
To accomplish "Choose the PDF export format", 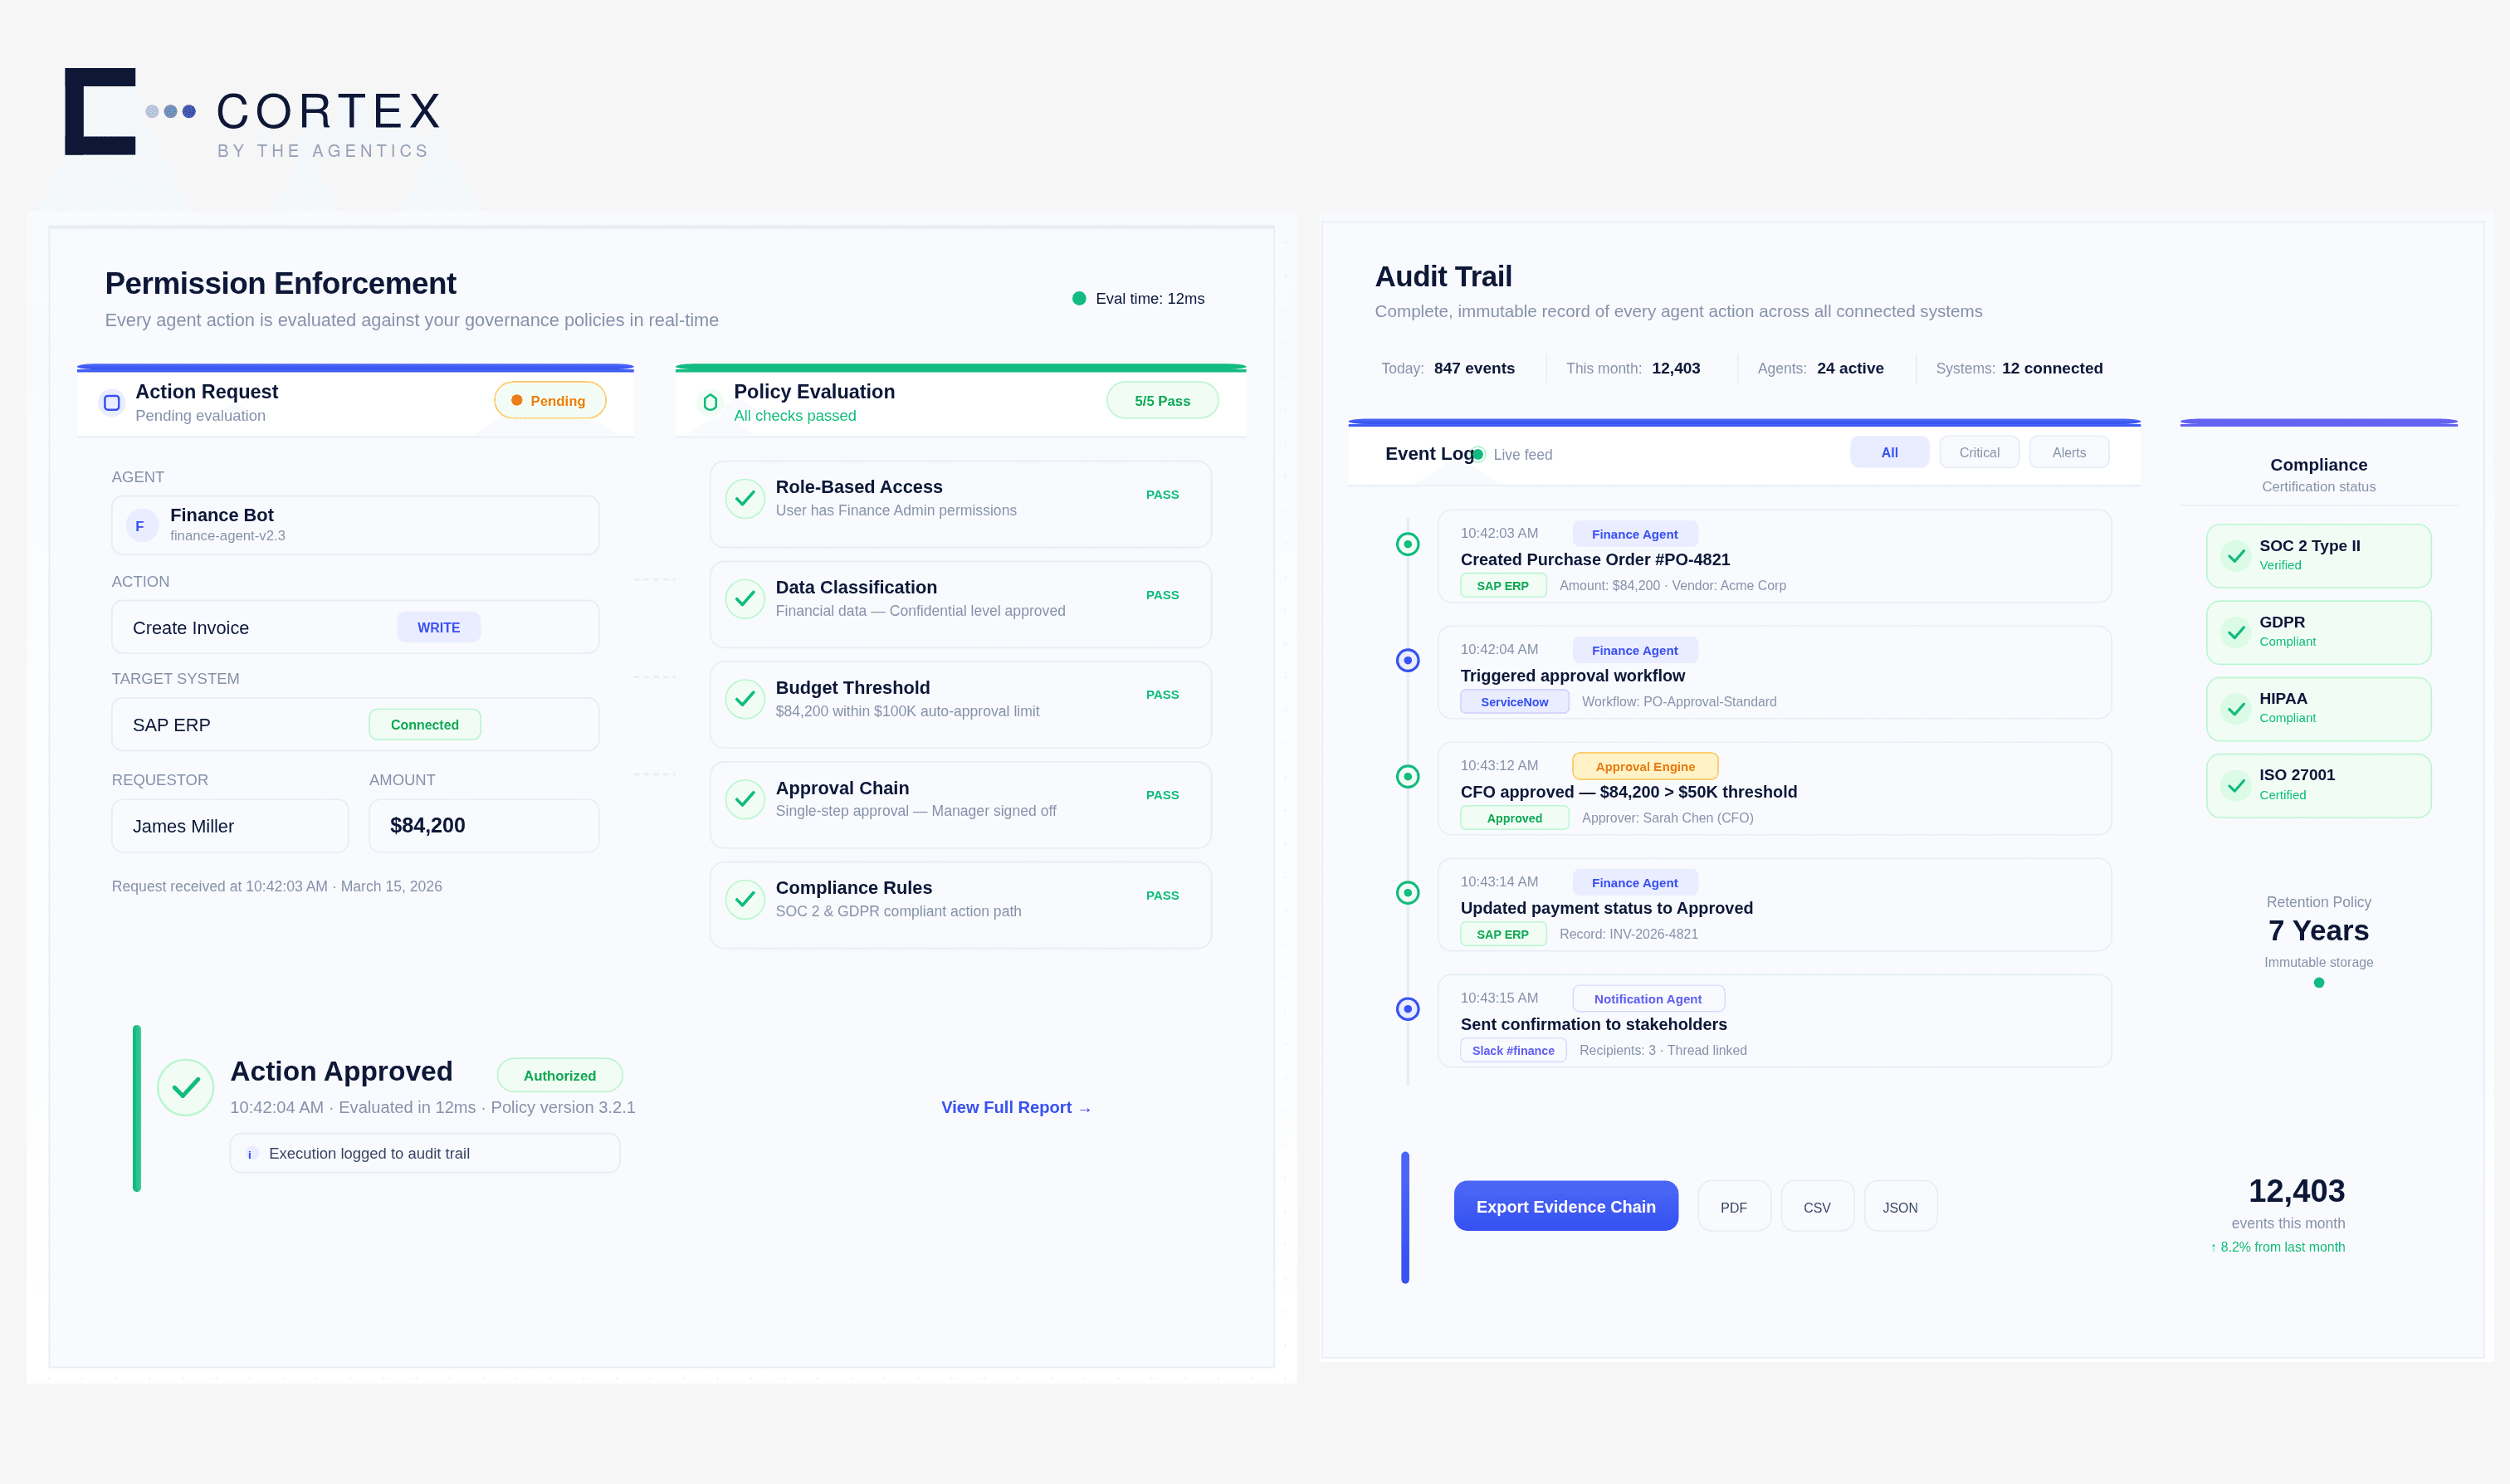I will (x=1733, y=1207).
